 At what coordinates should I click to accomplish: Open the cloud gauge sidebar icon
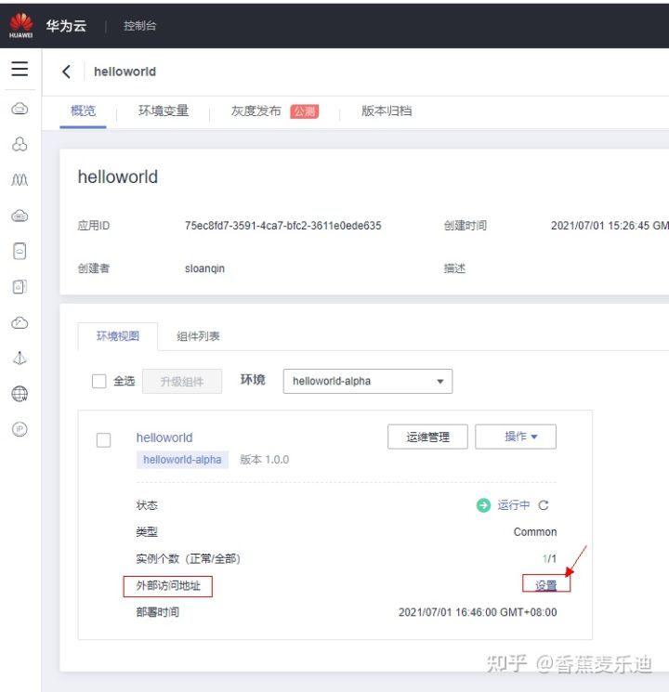pos(20,323)
